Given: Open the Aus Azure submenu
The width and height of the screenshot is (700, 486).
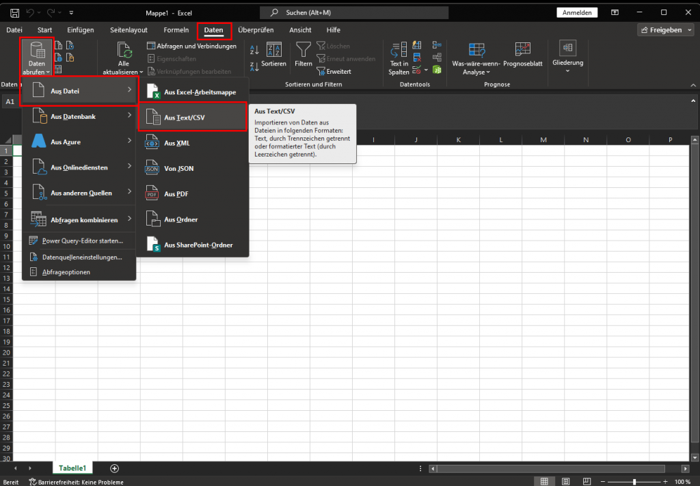Looking at the screenshot, I should point(79,142).
